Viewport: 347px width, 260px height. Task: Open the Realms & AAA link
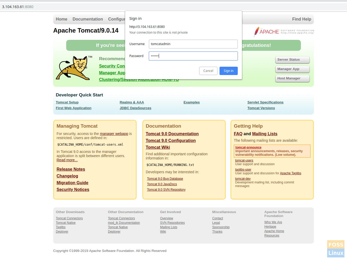click(x=132, y=102)
